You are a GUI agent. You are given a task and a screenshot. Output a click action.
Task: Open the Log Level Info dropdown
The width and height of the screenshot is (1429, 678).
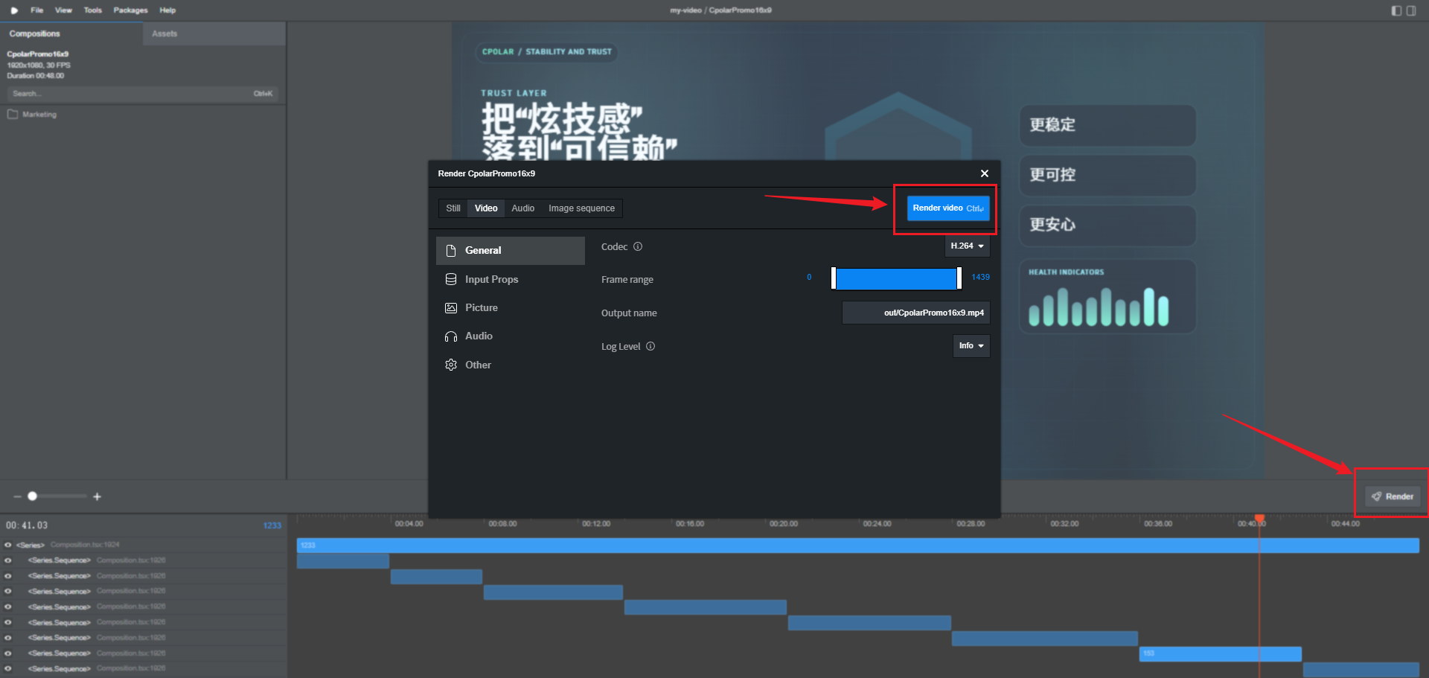click(x=971, y=346)
